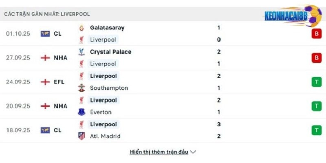Expand the chevron next to Hiển thị thêm trận đấu
The width and height of the screenshot is (326, 163).
[x=193, y=152]
